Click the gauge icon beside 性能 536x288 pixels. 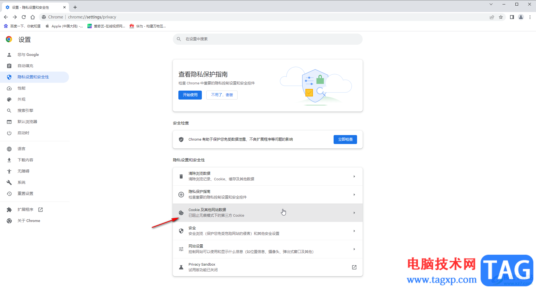[9, 88]
